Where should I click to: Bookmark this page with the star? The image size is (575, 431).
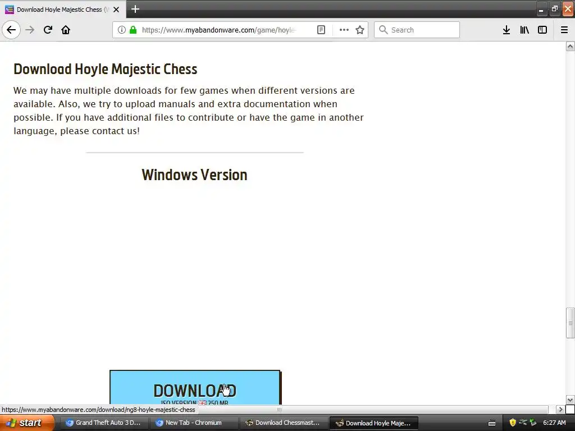pyautogui.click(x=360, y=30)
